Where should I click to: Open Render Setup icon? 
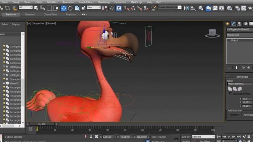click(237, 8)
